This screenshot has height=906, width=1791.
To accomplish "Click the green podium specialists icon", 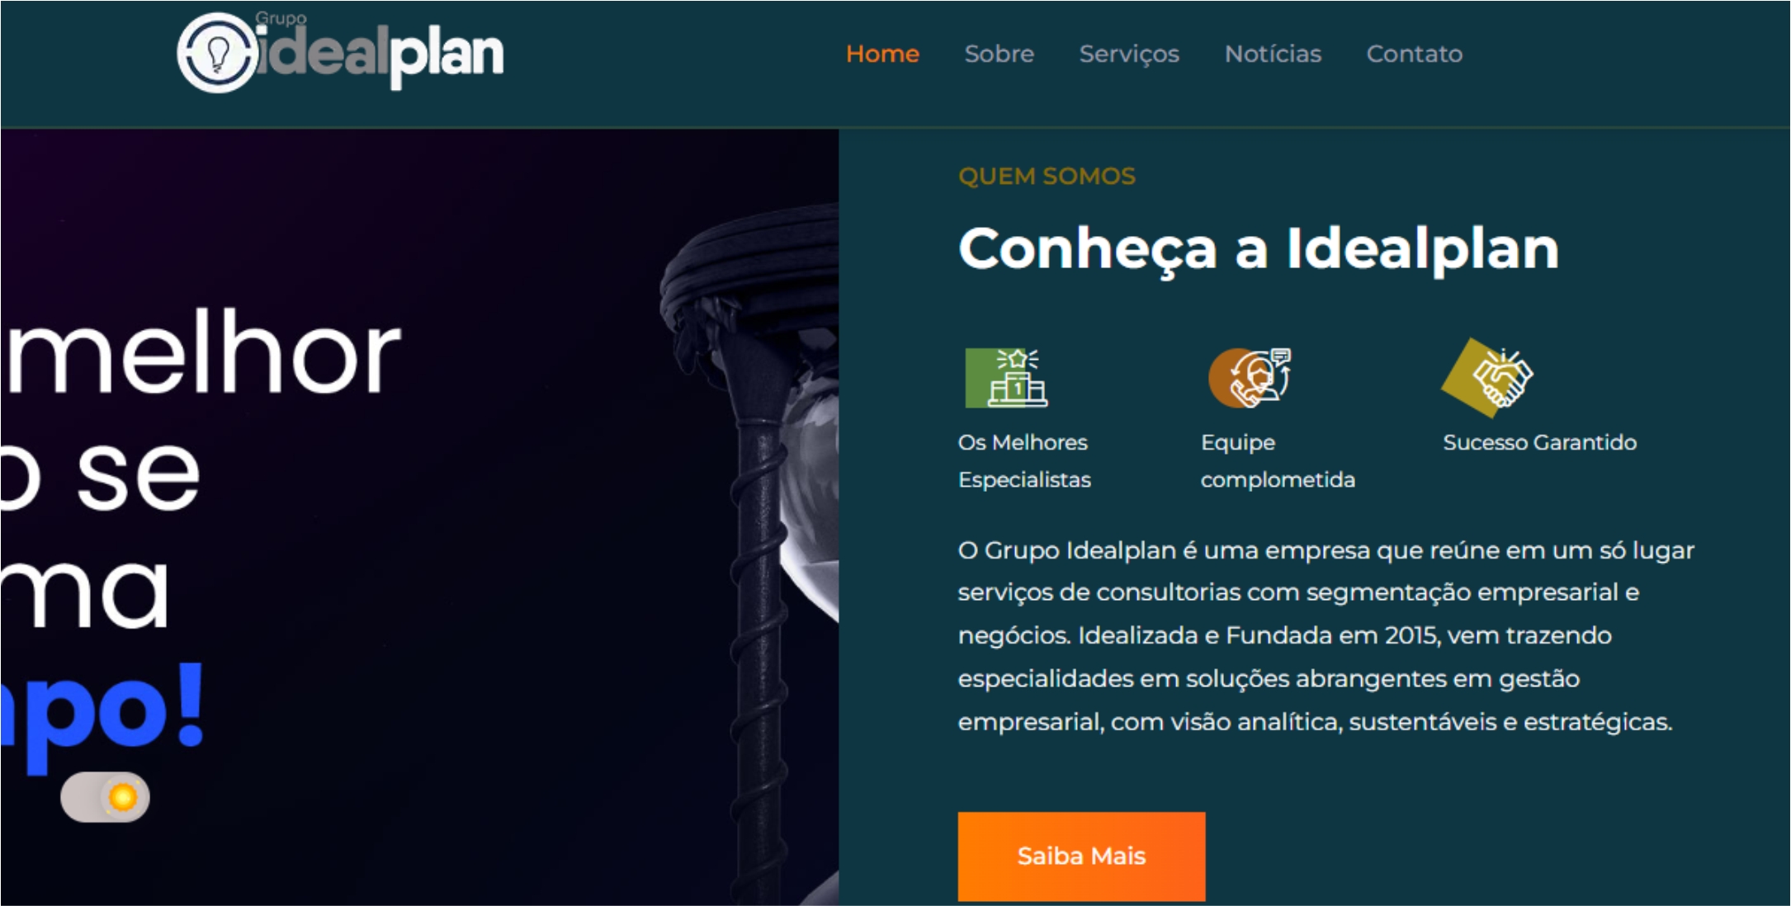I will tap(1006, 378).
